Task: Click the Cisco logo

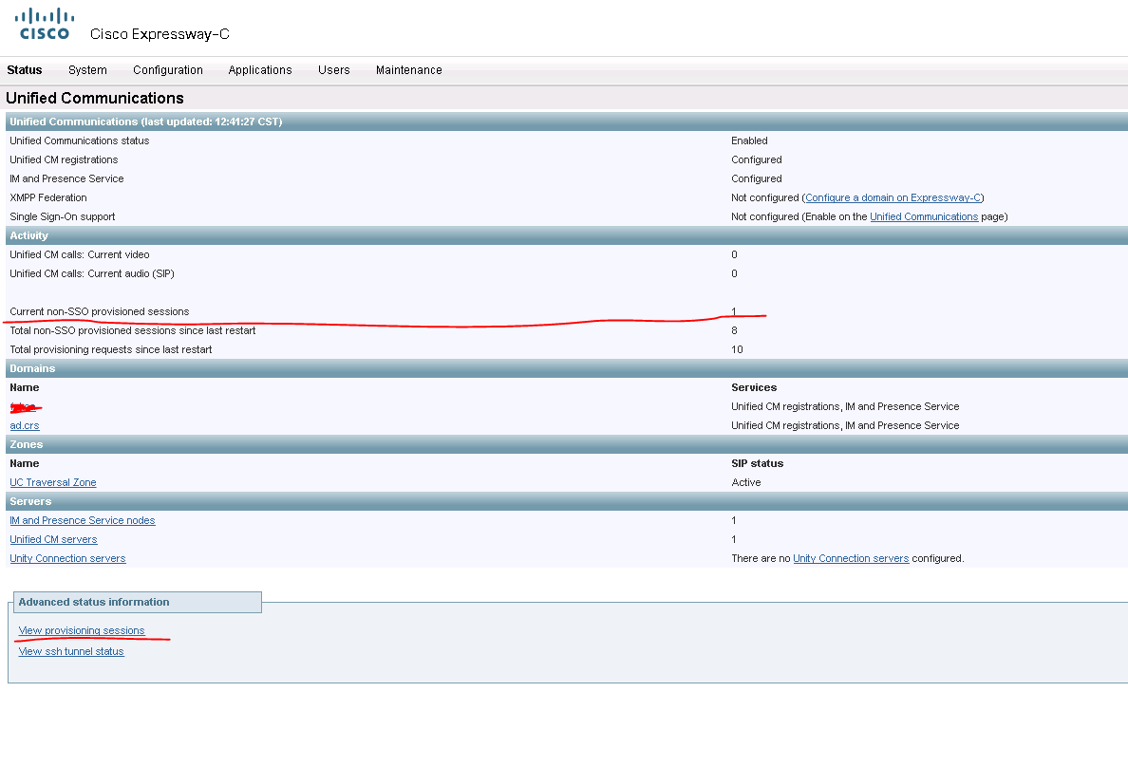Action: tap(45, 24)
